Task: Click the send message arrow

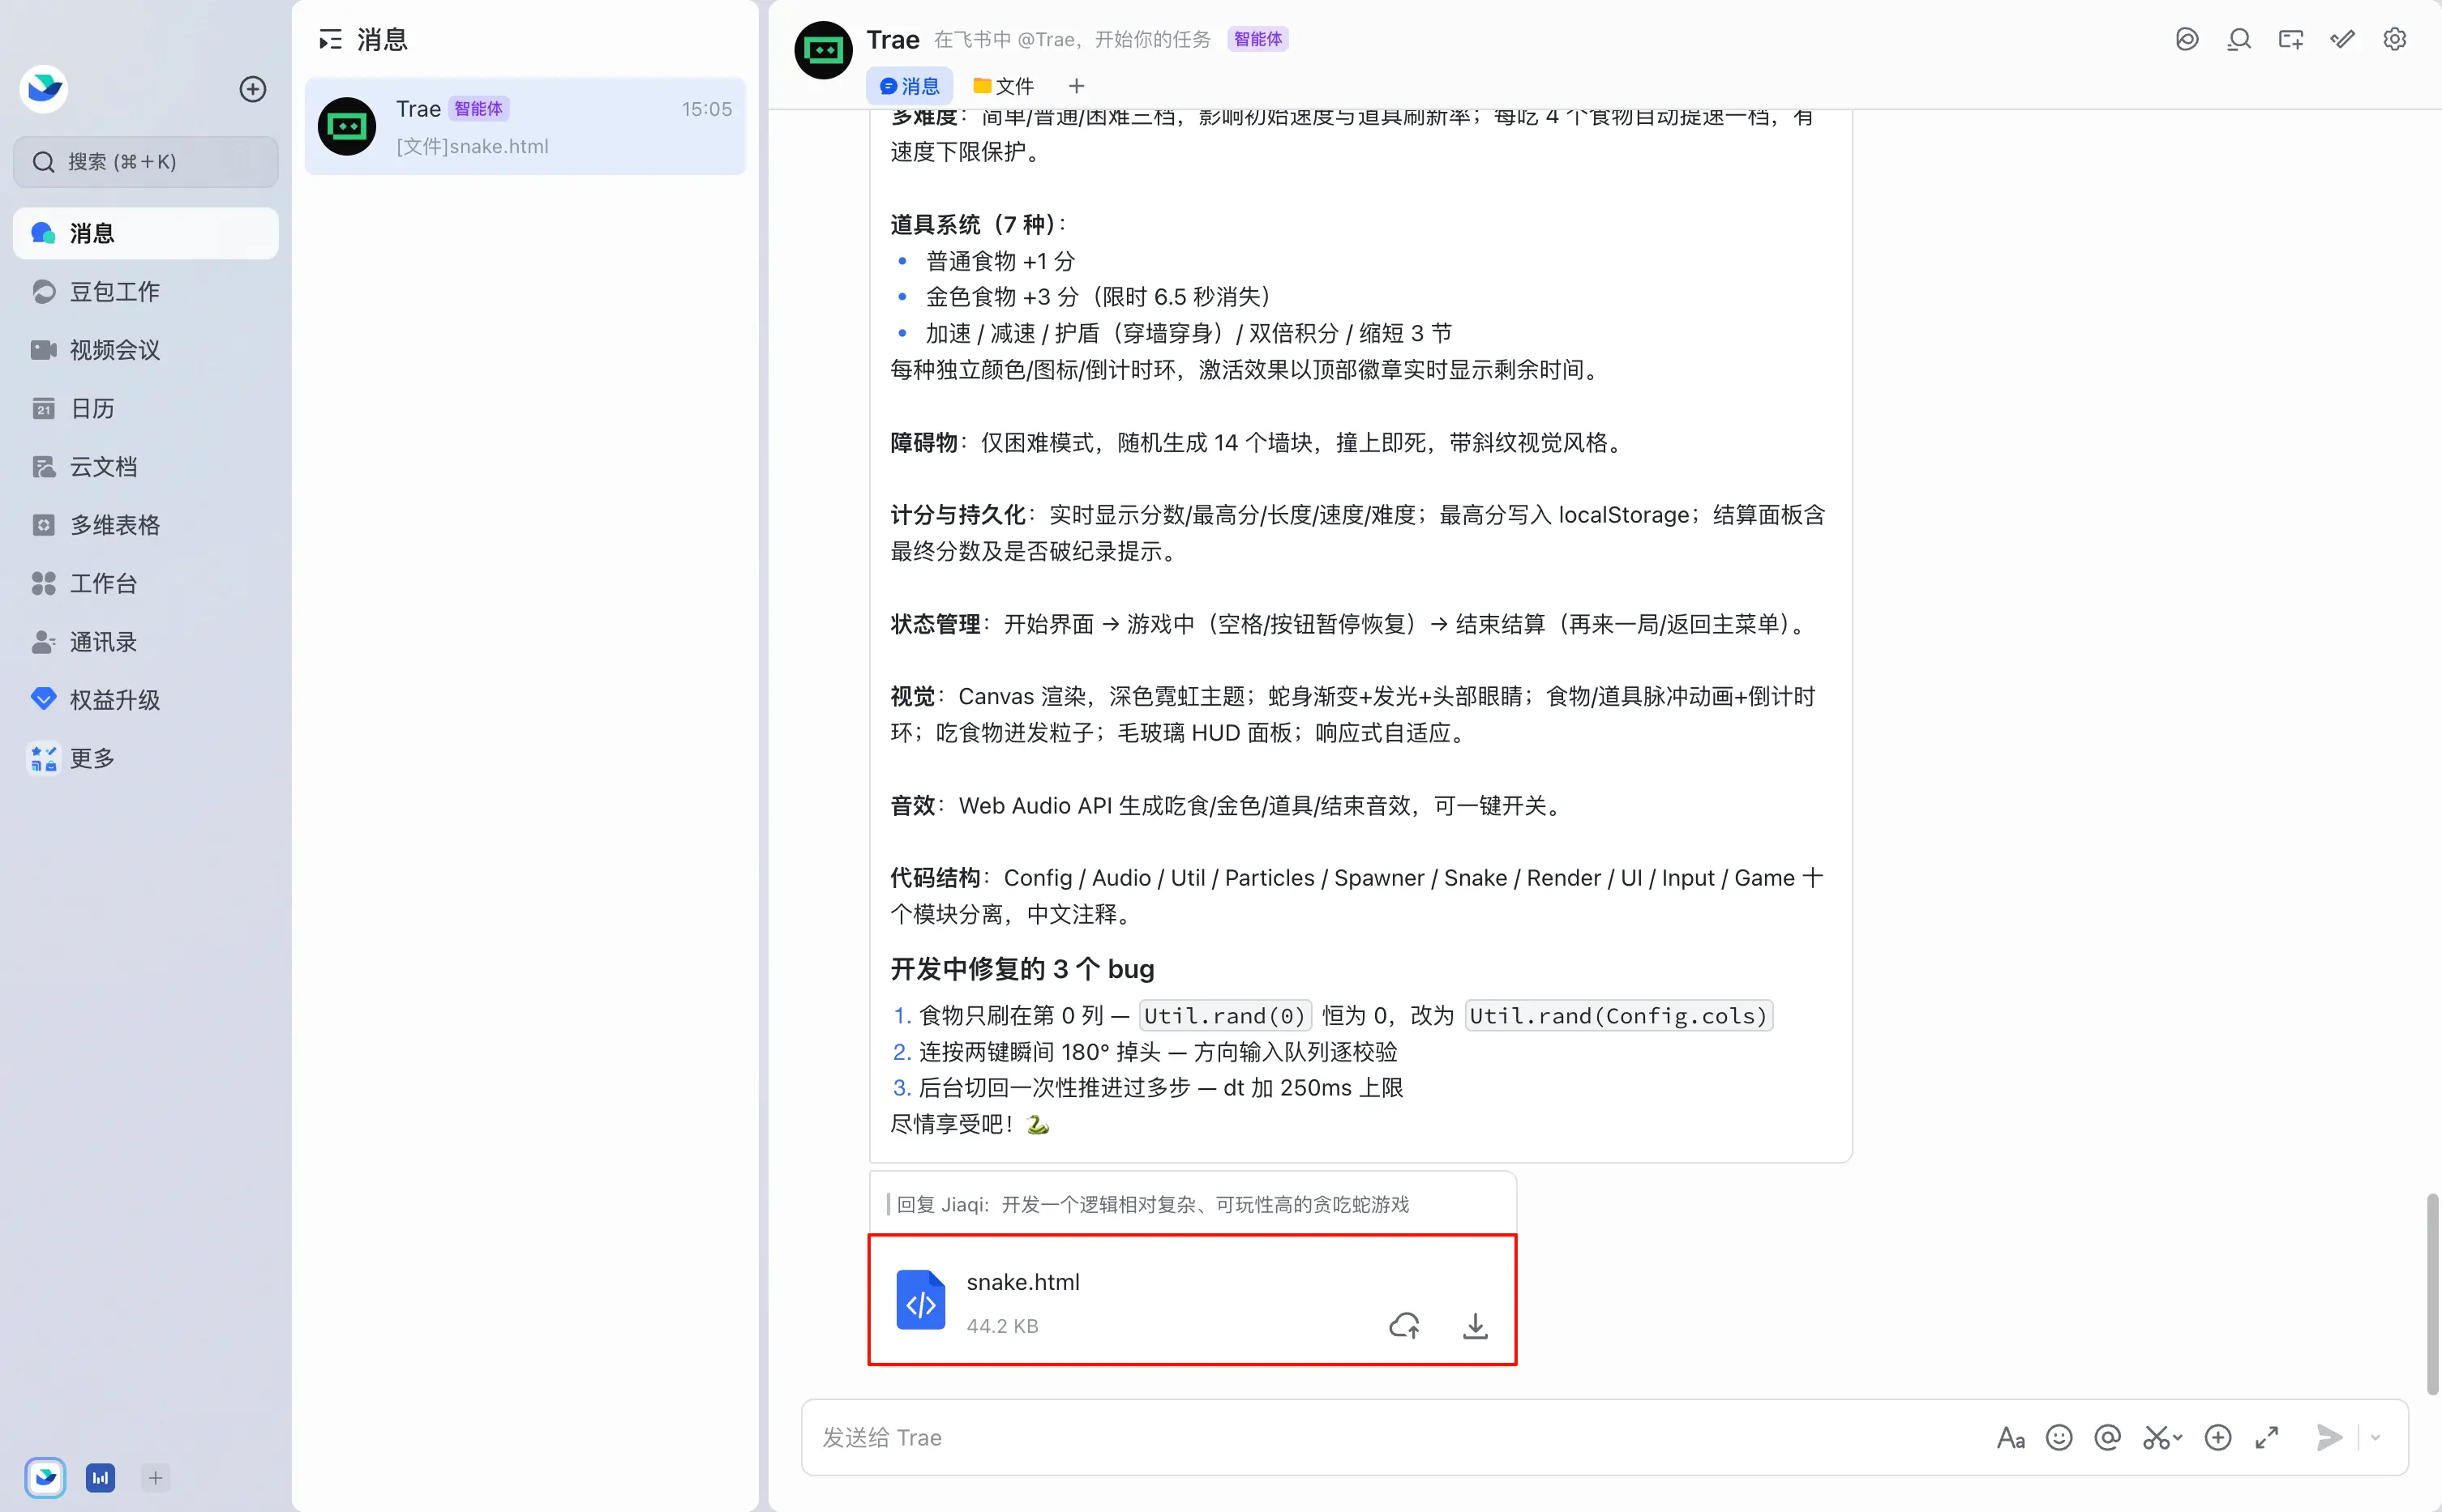Action: (x=2330, y=1438)
